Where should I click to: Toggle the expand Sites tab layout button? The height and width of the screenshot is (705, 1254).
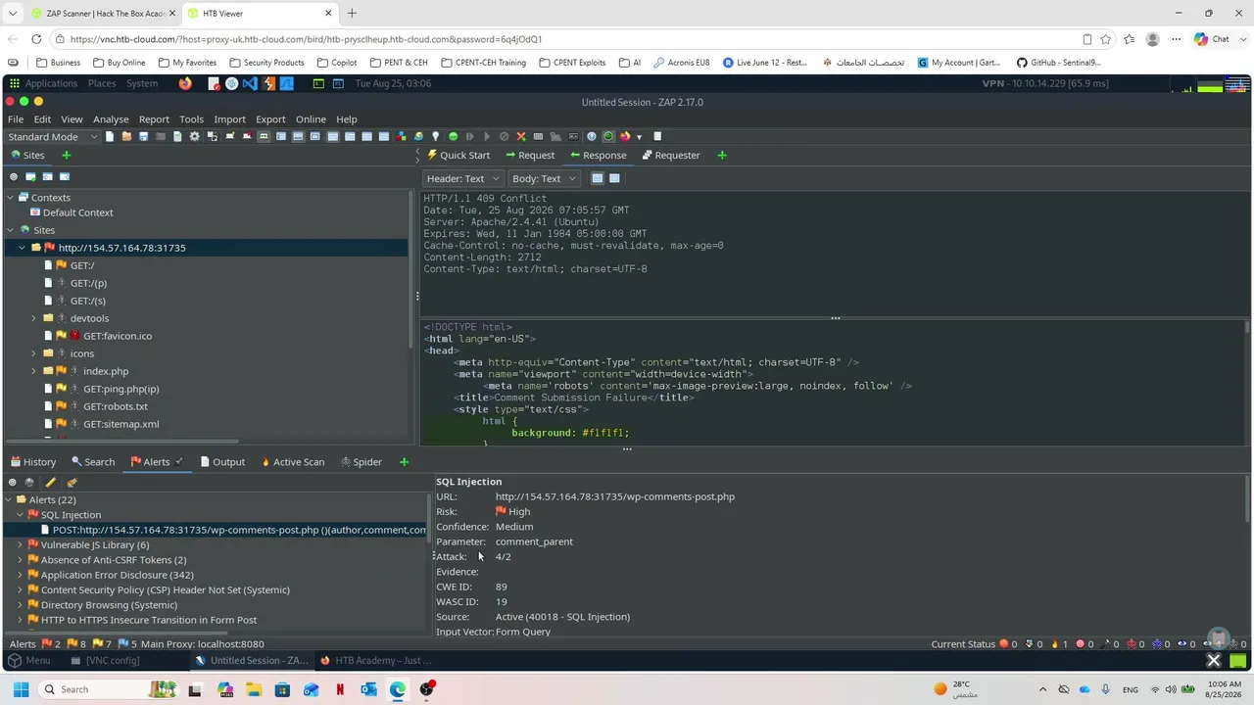(x=281, y=136)
